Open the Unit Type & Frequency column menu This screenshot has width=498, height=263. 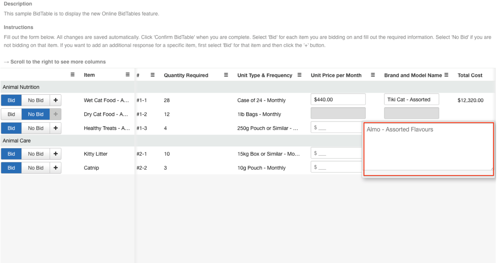point(299,75)
